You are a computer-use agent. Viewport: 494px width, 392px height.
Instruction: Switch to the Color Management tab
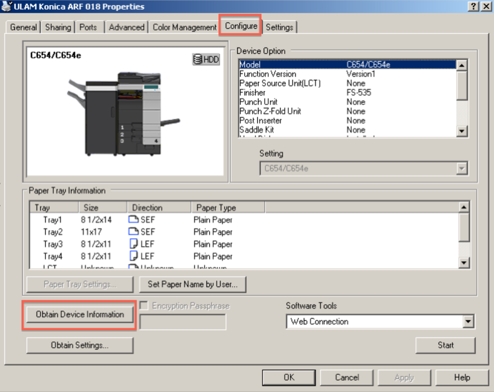(x=185, y=27)
